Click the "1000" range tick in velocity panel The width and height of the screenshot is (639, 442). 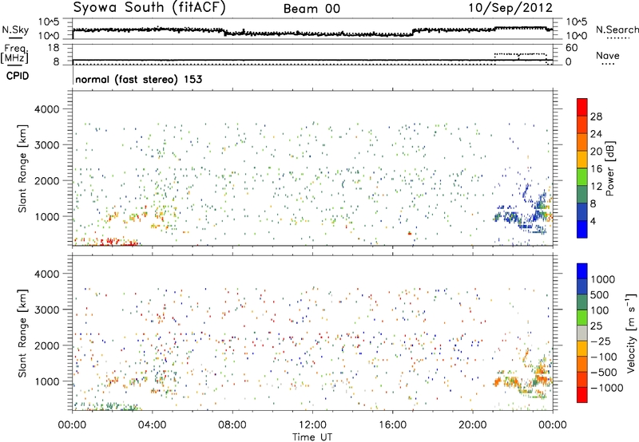[47, 381]
